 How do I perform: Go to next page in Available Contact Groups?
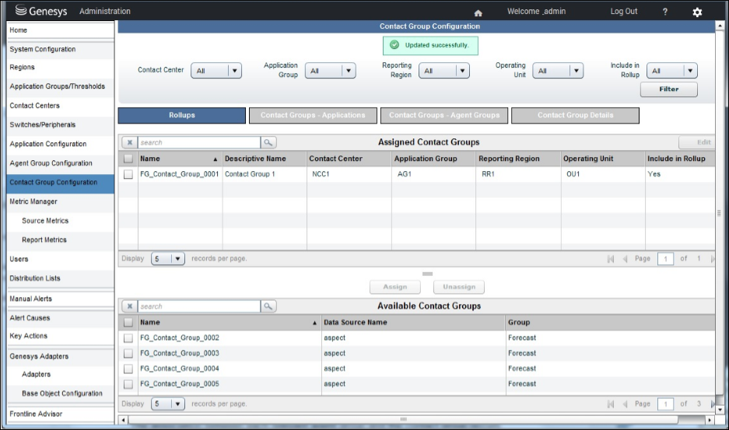713,404
